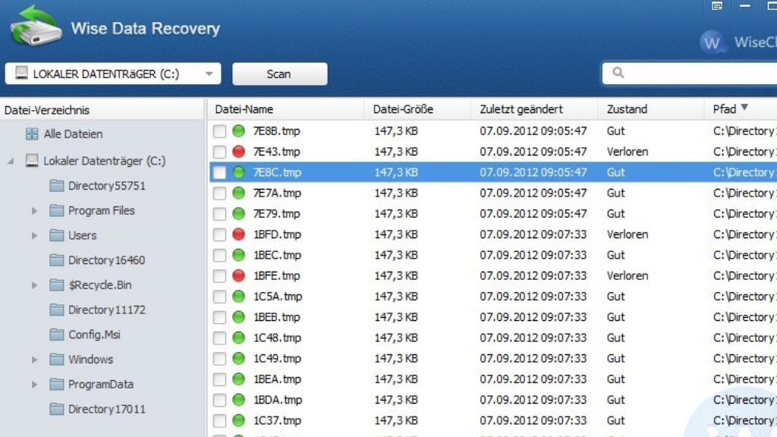Mark the checkbox for 1BDA.tmp

click(x=219, y=400)
